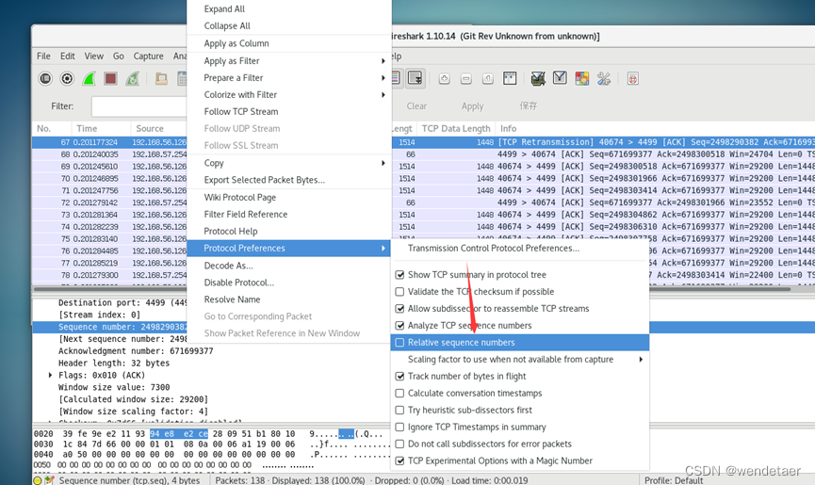Screen dimensions: 815x485
Task: Click the Filter text input field
Action: (139, 106)
